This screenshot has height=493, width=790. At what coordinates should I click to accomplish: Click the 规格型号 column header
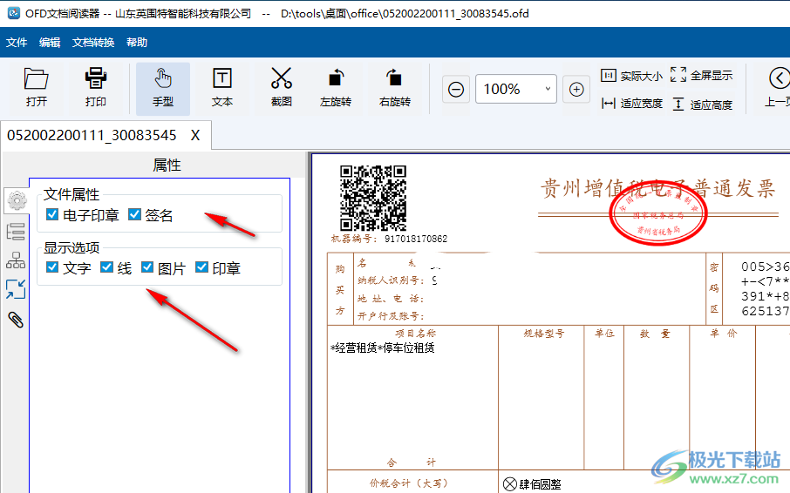(544, 333)
